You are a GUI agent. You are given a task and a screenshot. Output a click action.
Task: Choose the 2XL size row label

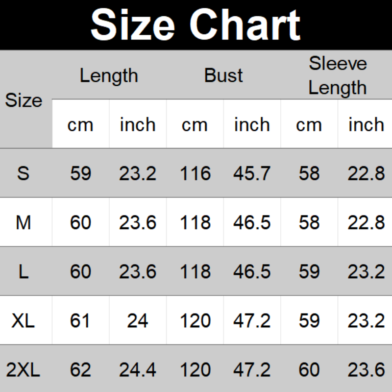coord(24,369)
